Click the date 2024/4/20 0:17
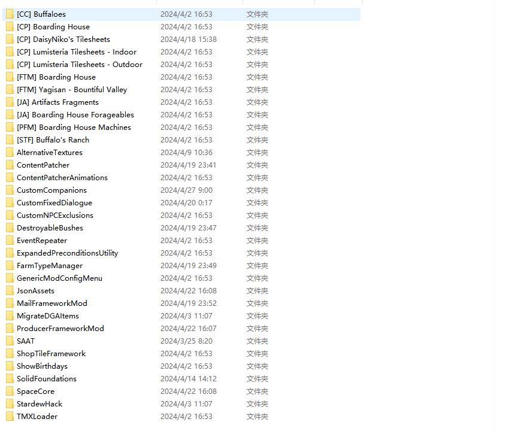This screenshot has width=519, height=431. point(186,203)
